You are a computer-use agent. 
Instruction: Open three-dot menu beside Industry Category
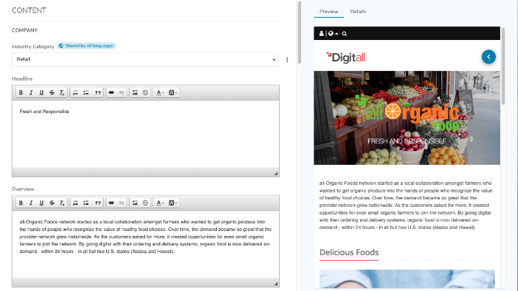287,60
